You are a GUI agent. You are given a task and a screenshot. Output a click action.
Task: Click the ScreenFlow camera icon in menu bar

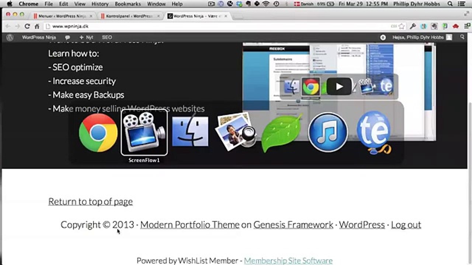[211, 4]
